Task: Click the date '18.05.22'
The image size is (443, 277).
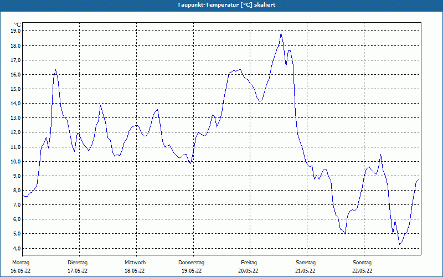Action: (x=135, y=271)
